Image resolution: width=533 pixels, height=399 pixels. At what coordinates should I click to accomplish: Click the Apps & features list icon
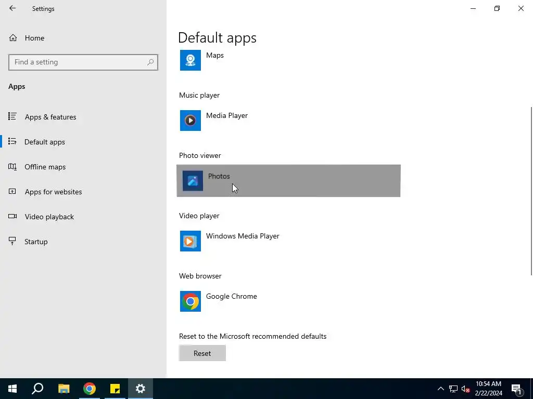12,116
